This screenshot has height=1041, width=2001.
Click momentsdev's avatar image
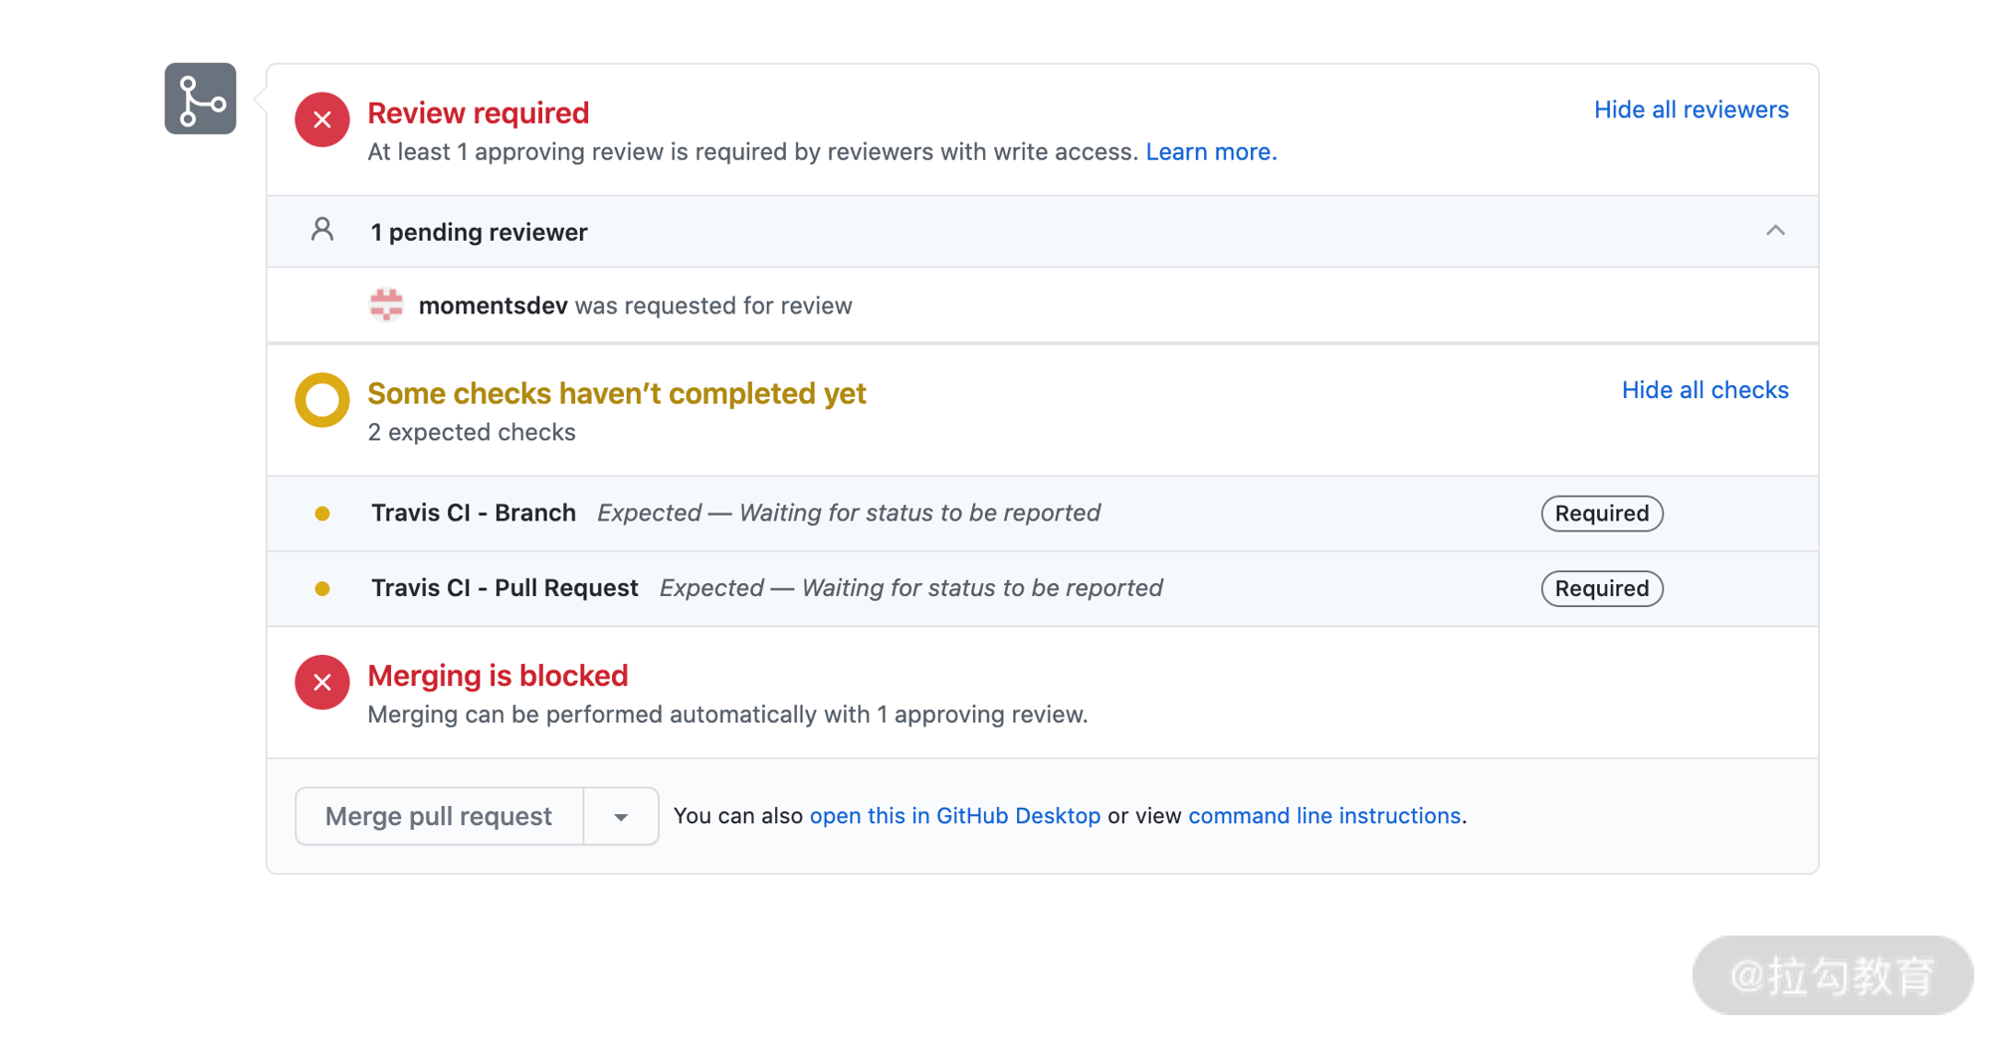click(386, 305)
